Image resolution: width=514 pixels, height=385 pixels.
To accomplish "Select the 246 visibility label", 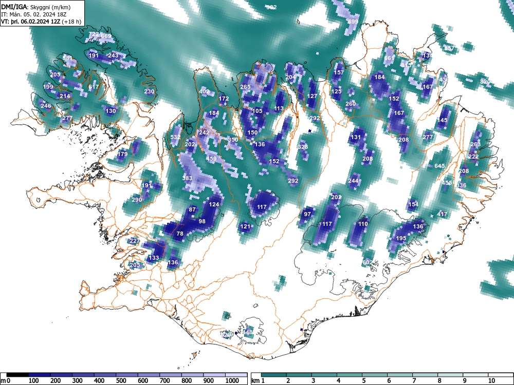I will pos(46,106).
